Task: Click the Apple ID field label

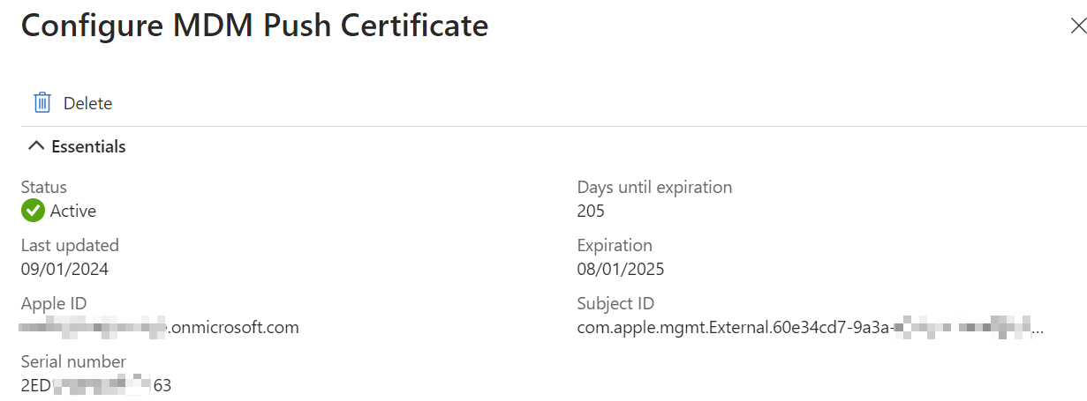Action: 54,303
